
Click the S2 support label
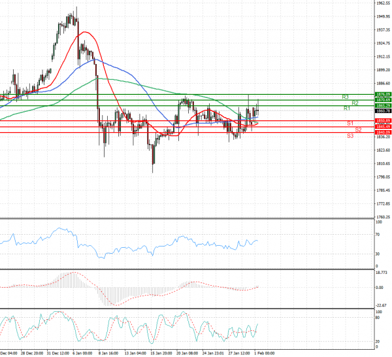[x=358, y=129]
